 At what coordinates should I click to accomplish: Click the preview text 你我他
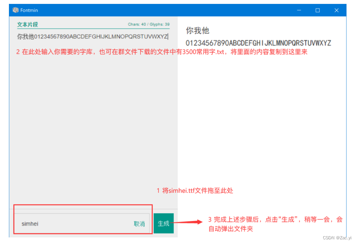[x=197, y=30]
